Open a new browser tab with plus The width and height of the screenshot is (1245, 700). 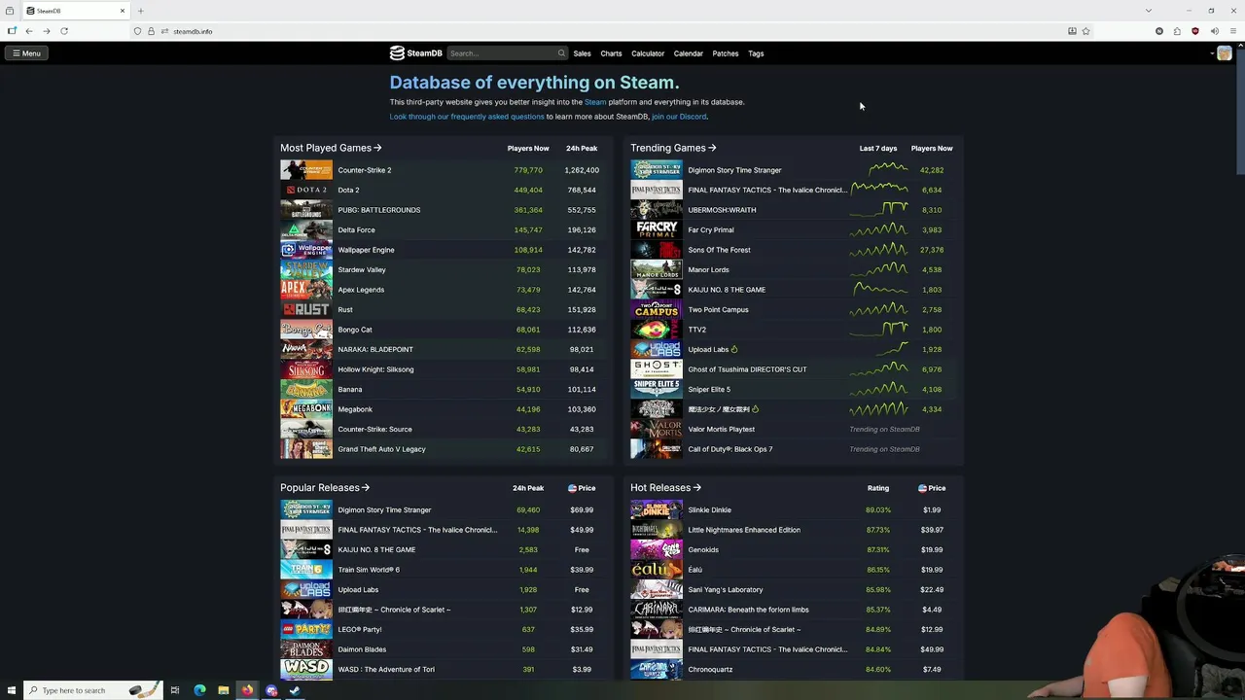coord(140,11)
